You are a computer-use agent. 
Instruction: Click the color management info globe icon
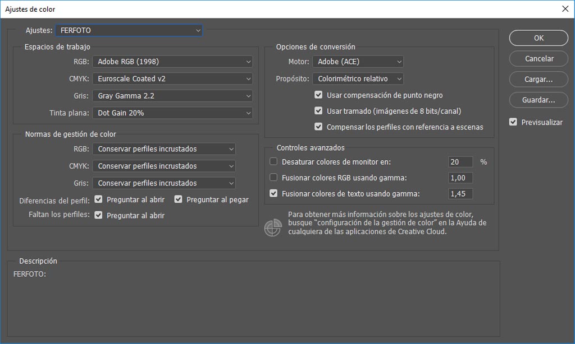click(x=273, y=227)
